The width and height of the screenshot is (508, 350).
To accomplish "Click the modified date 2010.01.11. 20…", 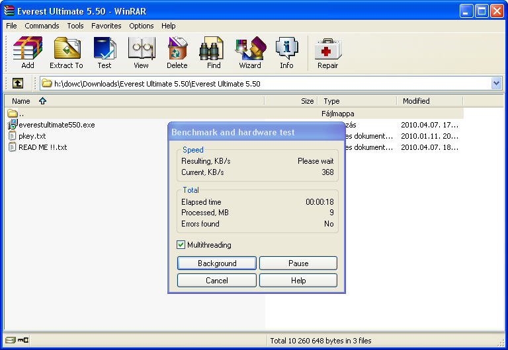I will coord(429,136).
